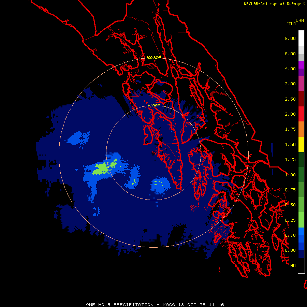
Task: Click the 4.00 legend value
Action: click(x=290, y=69)
